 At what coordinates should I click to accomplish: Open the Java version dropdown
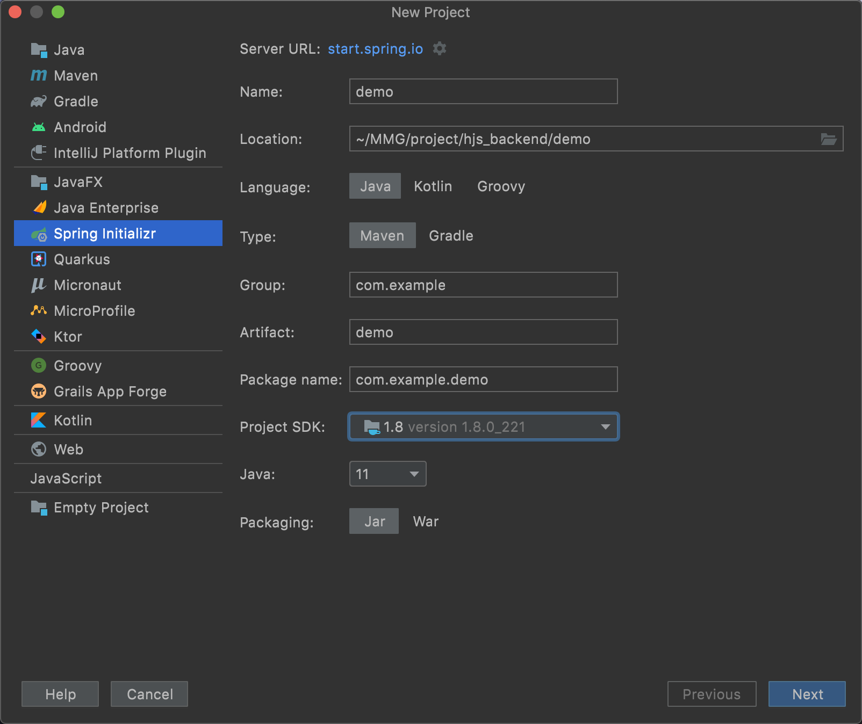pos(388,474)
